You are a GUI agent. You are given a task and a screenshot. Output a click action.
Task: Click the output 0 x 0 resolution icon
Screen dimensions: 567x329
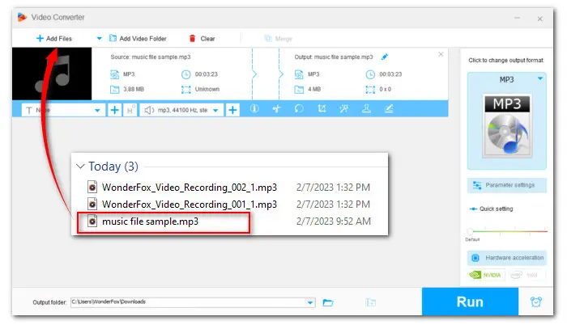370,89
